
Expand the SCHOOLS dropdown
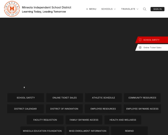108,9
